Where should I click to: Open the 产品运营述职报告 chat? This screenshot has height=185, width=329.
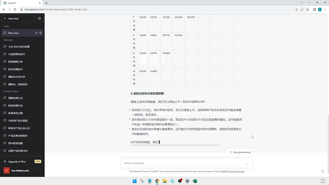click(22, 136)
